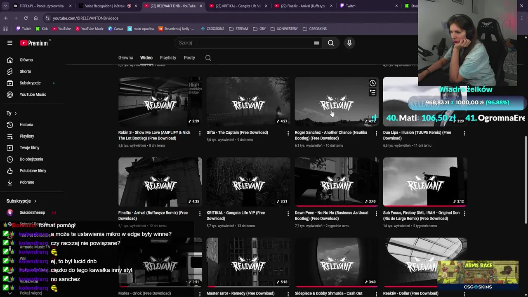The height and width of the screenshot is (297, 528).
Task: Open Twitch bookmark
Action: click(x=24, y=29)
